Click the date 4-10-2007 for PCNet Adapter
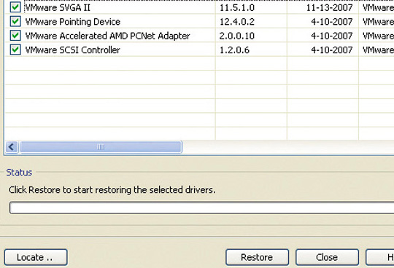Image resolution: width=394 pixels, height=268 pixels. pos(332,36)
